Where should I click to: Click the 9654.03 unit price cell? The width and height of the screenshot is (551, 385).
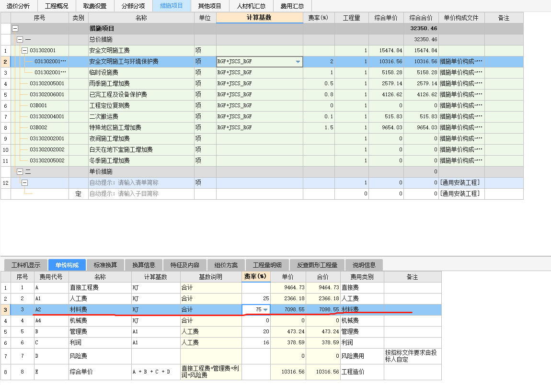tap(386, 127)
